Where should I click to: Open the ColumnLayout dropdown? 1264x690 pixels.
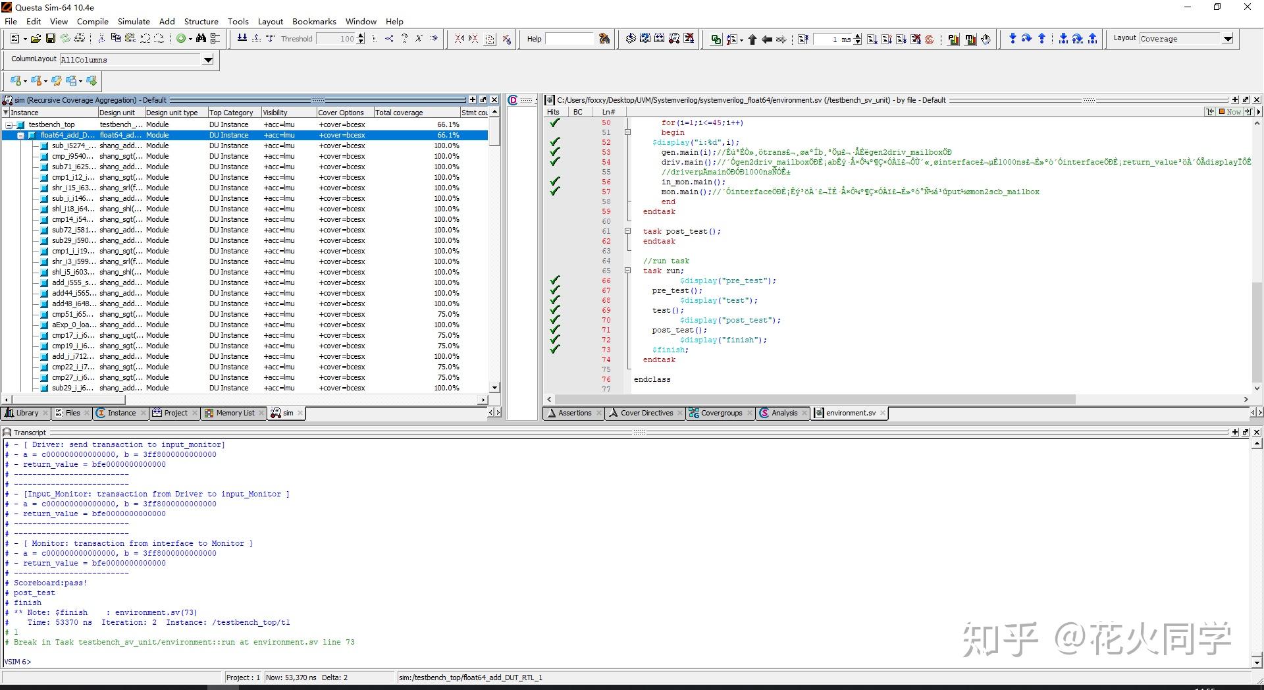point(208,60)
